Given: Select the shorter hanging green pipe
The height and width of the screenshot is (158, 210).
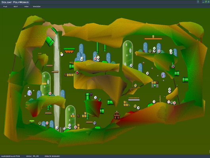Looking at the screenshot, I should coord(105,48).
